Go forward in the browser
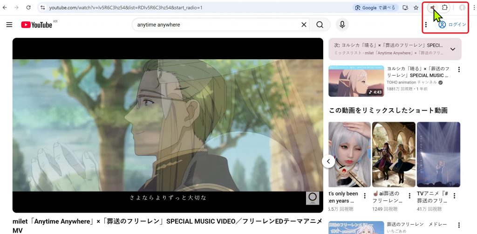Viewport: 477px width, 234px height. [16, 7]
